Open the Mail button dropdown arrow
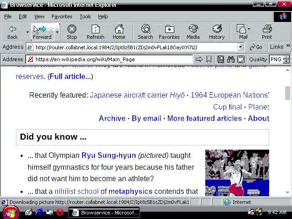 coord(249,29)
